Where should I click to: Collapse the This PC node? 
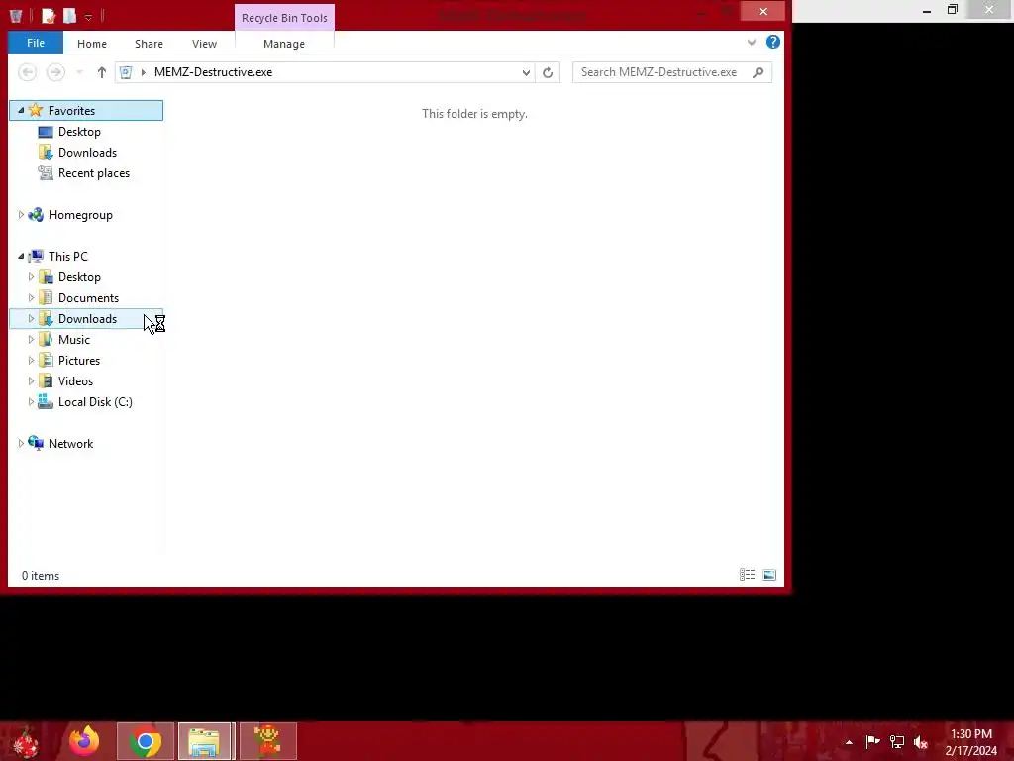click(21, 257)
